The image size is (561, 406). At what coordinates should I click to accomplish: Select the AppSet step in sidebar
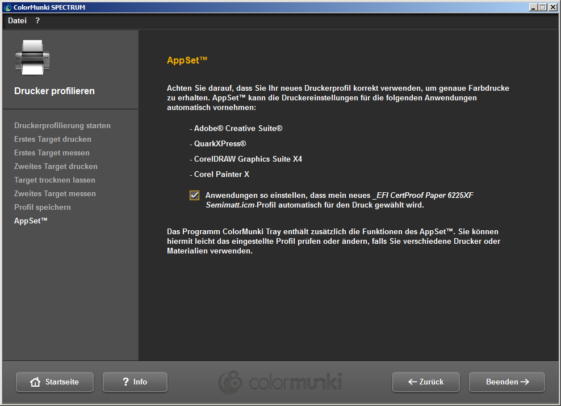coord(31,221)
